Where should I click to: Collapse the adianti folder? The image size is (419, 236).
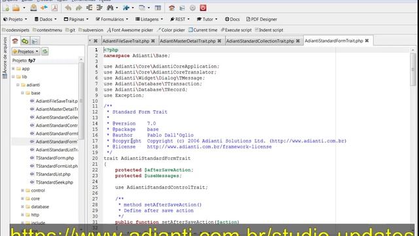pos(18,85)
